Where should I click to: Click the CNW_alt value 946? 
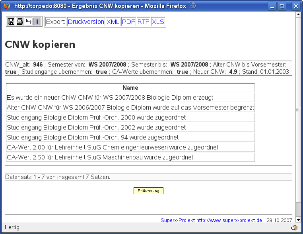(x=38, y=65)
